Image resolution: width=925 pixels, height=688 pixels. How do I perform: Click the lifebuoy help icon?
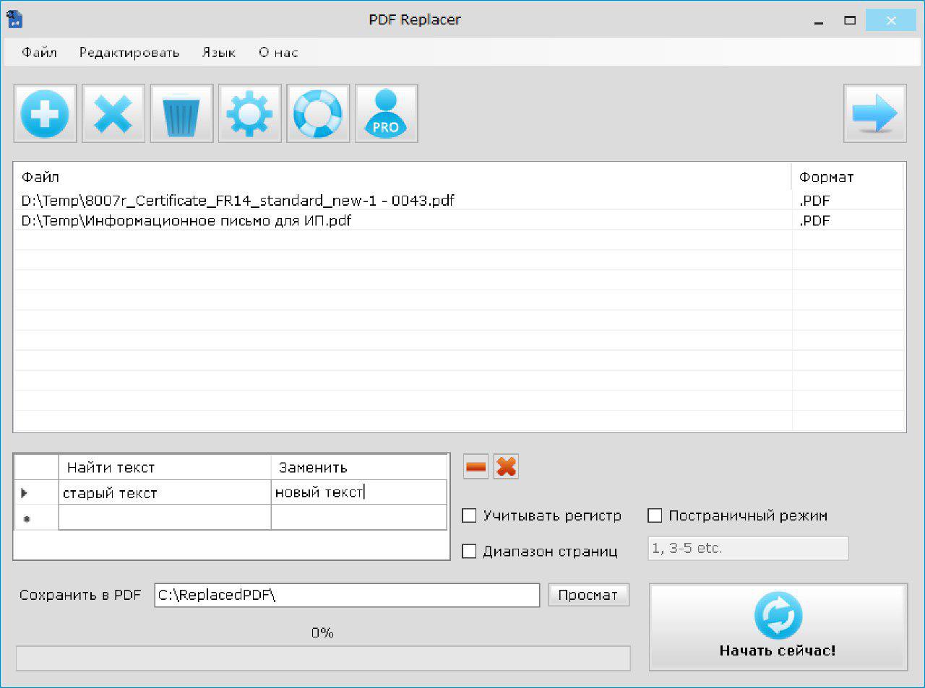[x=318, y=113]
